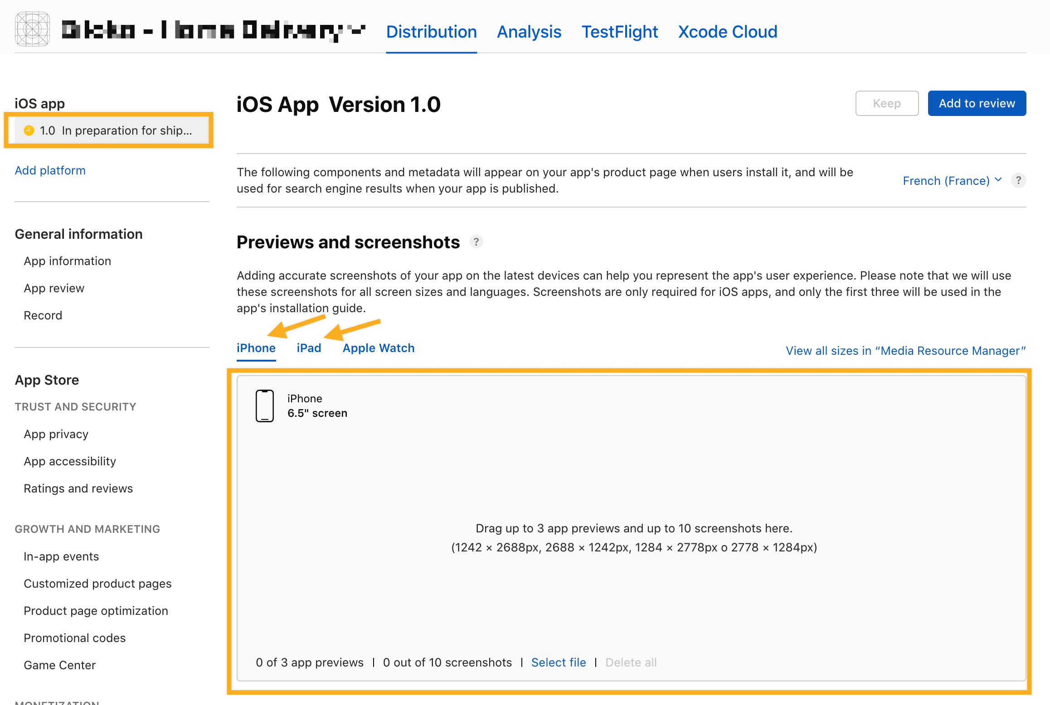Click the 'iOS app' sidebar label
The height and width of the screenshot is (705, 1050).
[x=40, y=103]
